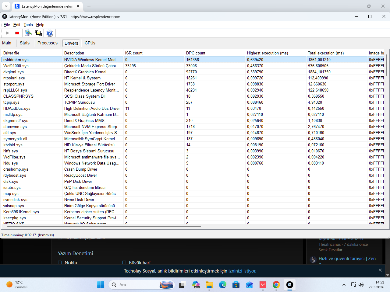Select the WdFilter.sys driver row
The width and height of the screenshot is (390, 292).
[193, 157]
